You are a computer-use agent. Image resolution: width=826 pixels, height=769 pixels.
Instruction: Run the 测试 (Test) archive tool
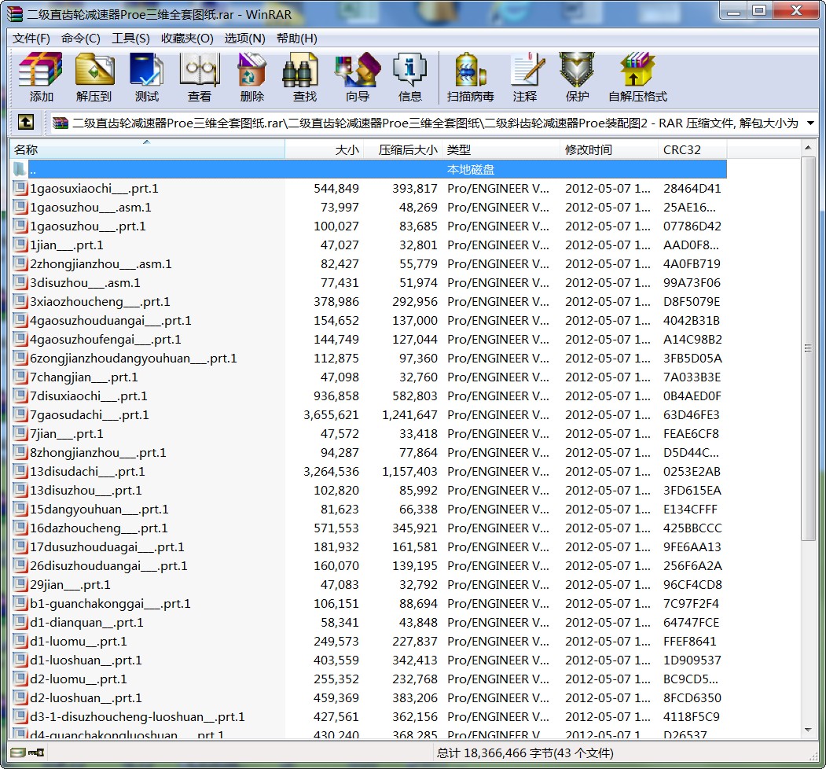point(147,77)
